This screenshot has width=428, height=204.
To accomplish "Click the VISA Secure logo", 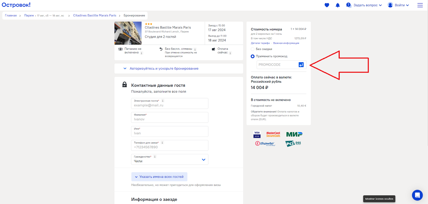I will click(257, 134).
